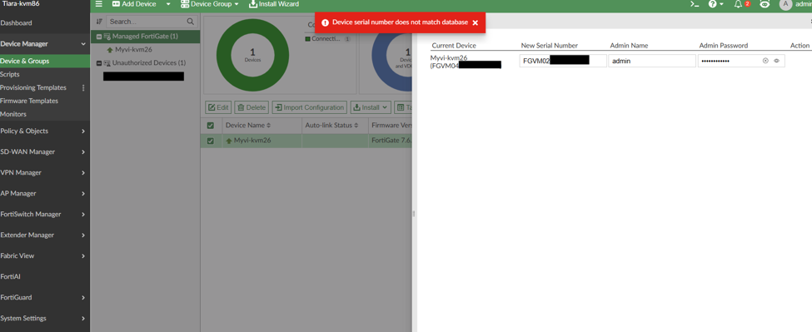Open Firmware Templates in sidebar

pos(29,101)
